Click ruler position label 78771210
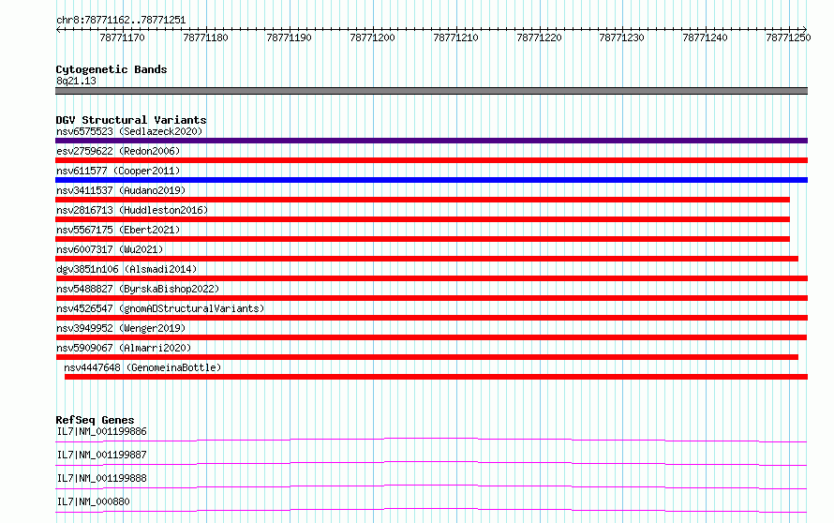The width and height of the screenshot is (834, 523). click(x=455, y=37)
